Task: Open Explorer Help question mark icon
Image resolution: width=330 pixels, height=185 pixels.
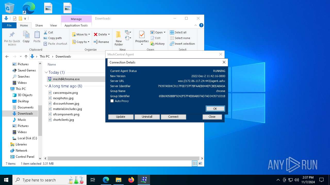Action: tap(201, 25)
